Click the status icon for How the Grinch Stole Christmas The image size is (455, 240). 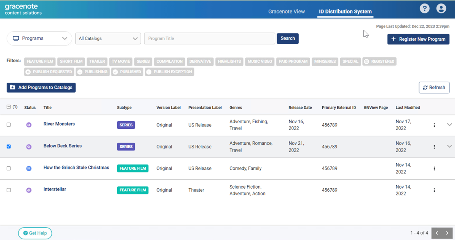tap(29, 168)
